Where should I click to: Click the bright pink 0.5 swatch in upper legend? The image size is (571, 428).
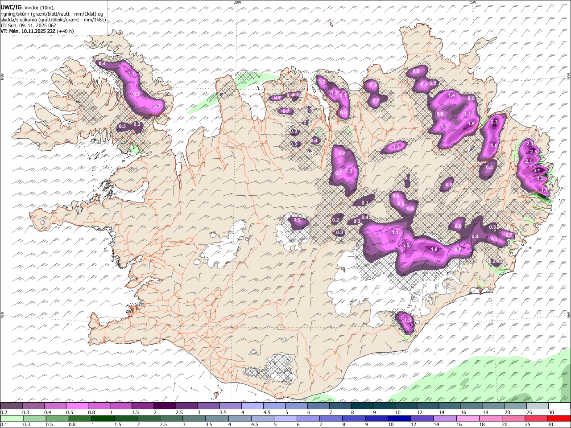point(77,406)
